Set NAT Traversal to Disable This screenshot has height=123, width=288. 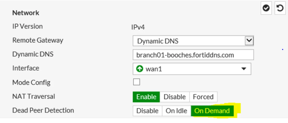[175, 97]
